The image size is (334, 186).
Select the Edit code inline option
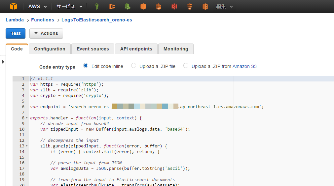click(x=86, y=66)
